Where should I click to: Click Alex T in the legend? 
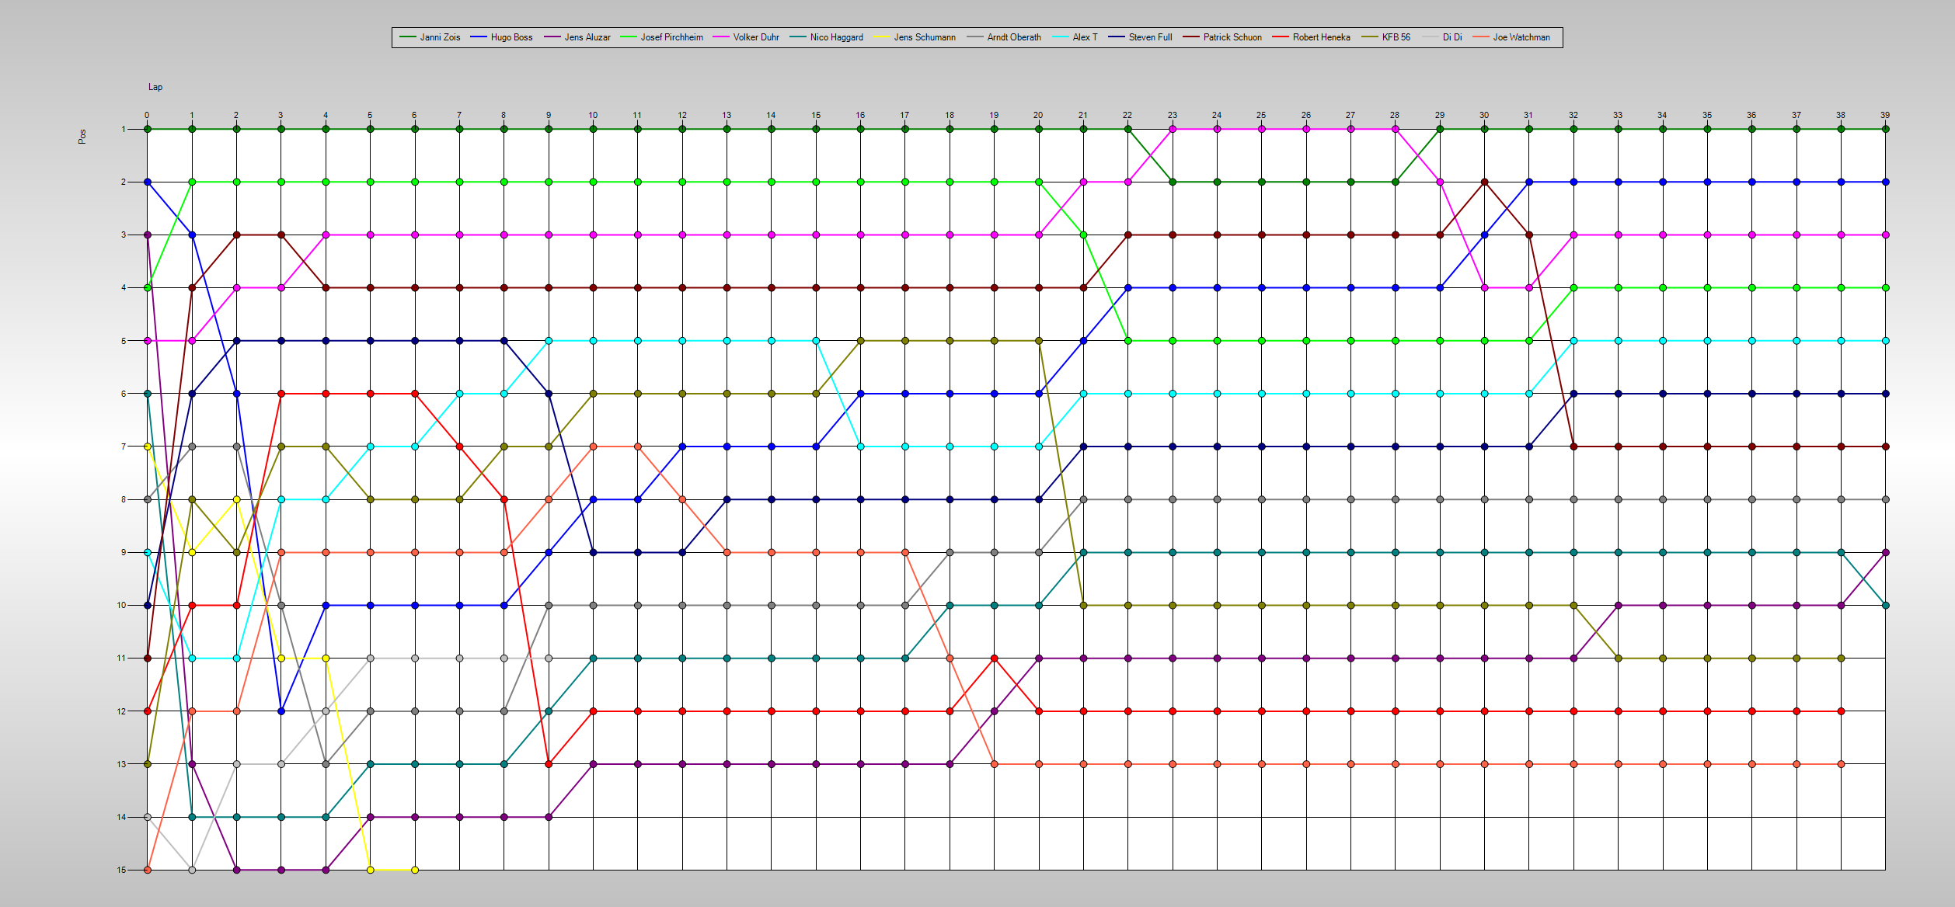(x=1085, y=37)
